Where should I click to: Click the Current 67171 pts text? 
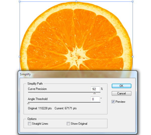click(x=66, y=108)
